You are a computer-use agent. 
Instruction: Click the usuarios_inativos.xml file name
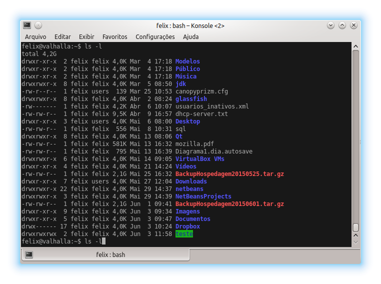[x=212, y=106]
